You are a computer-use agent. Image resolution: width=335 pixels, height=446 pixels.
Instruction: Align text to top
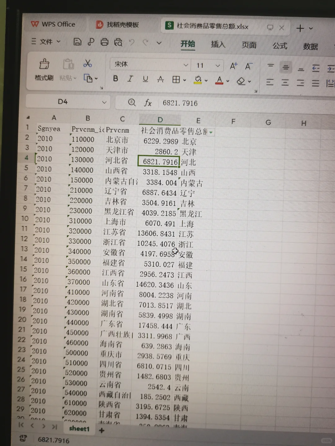[x=271, y=66]
